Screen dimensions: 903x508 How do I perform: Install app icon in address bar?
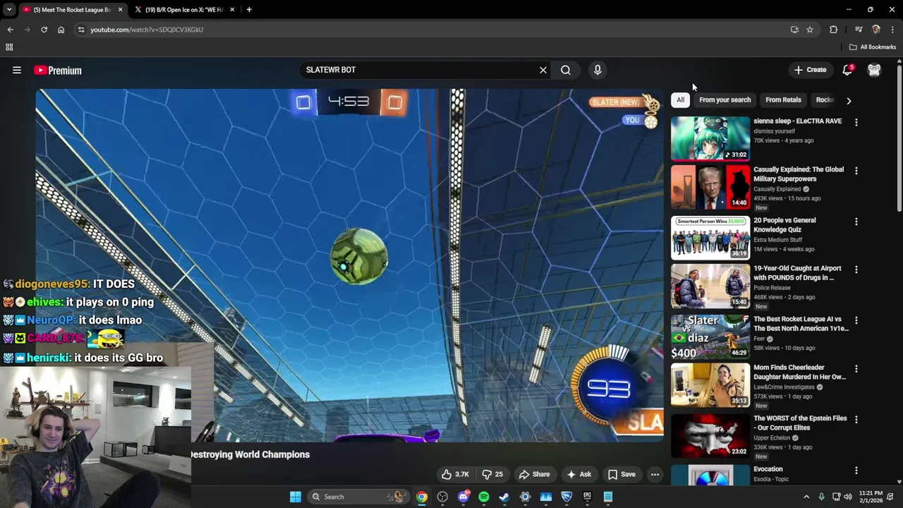coord(794,30)
